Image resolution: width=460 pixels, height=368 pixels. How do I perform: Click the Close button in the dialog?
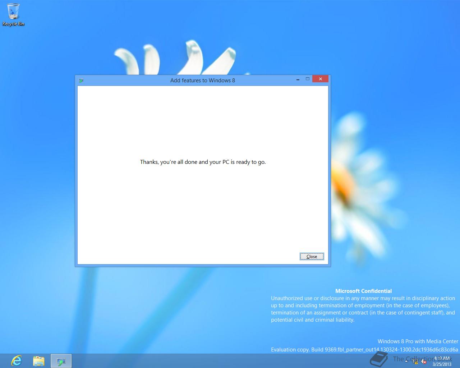click(312, 256)
